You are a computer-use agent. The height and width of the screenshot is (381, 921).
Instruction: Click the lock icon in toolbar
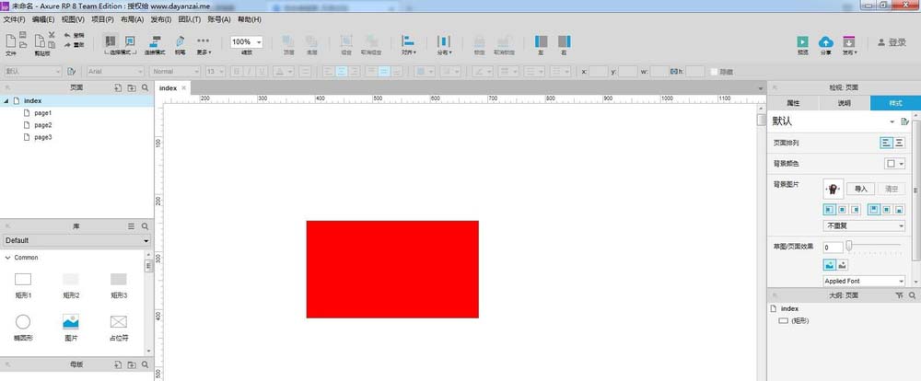pos(479,41)
